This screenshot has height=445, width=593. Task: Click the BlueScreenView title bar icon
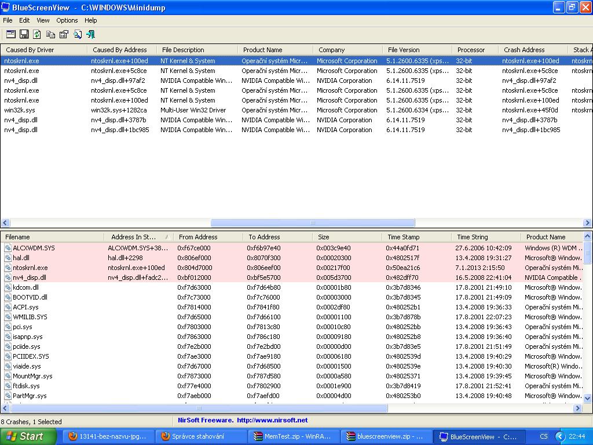click(5, 7)
